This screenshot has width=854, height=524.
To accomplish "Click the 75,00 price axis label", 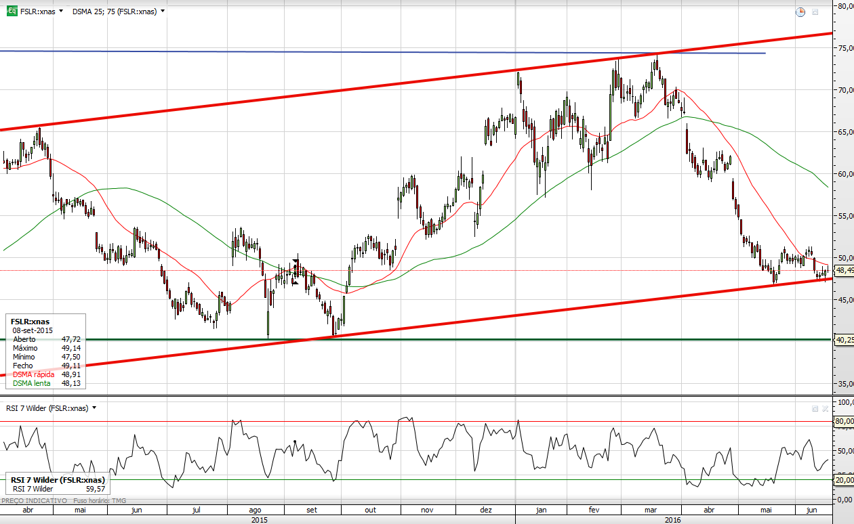I will pyautogui.click(x=845, y=48).
